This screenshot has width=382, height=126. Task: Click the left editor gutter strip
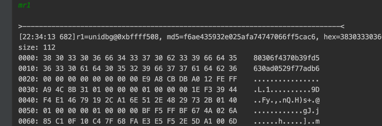[x=6, y=63]
